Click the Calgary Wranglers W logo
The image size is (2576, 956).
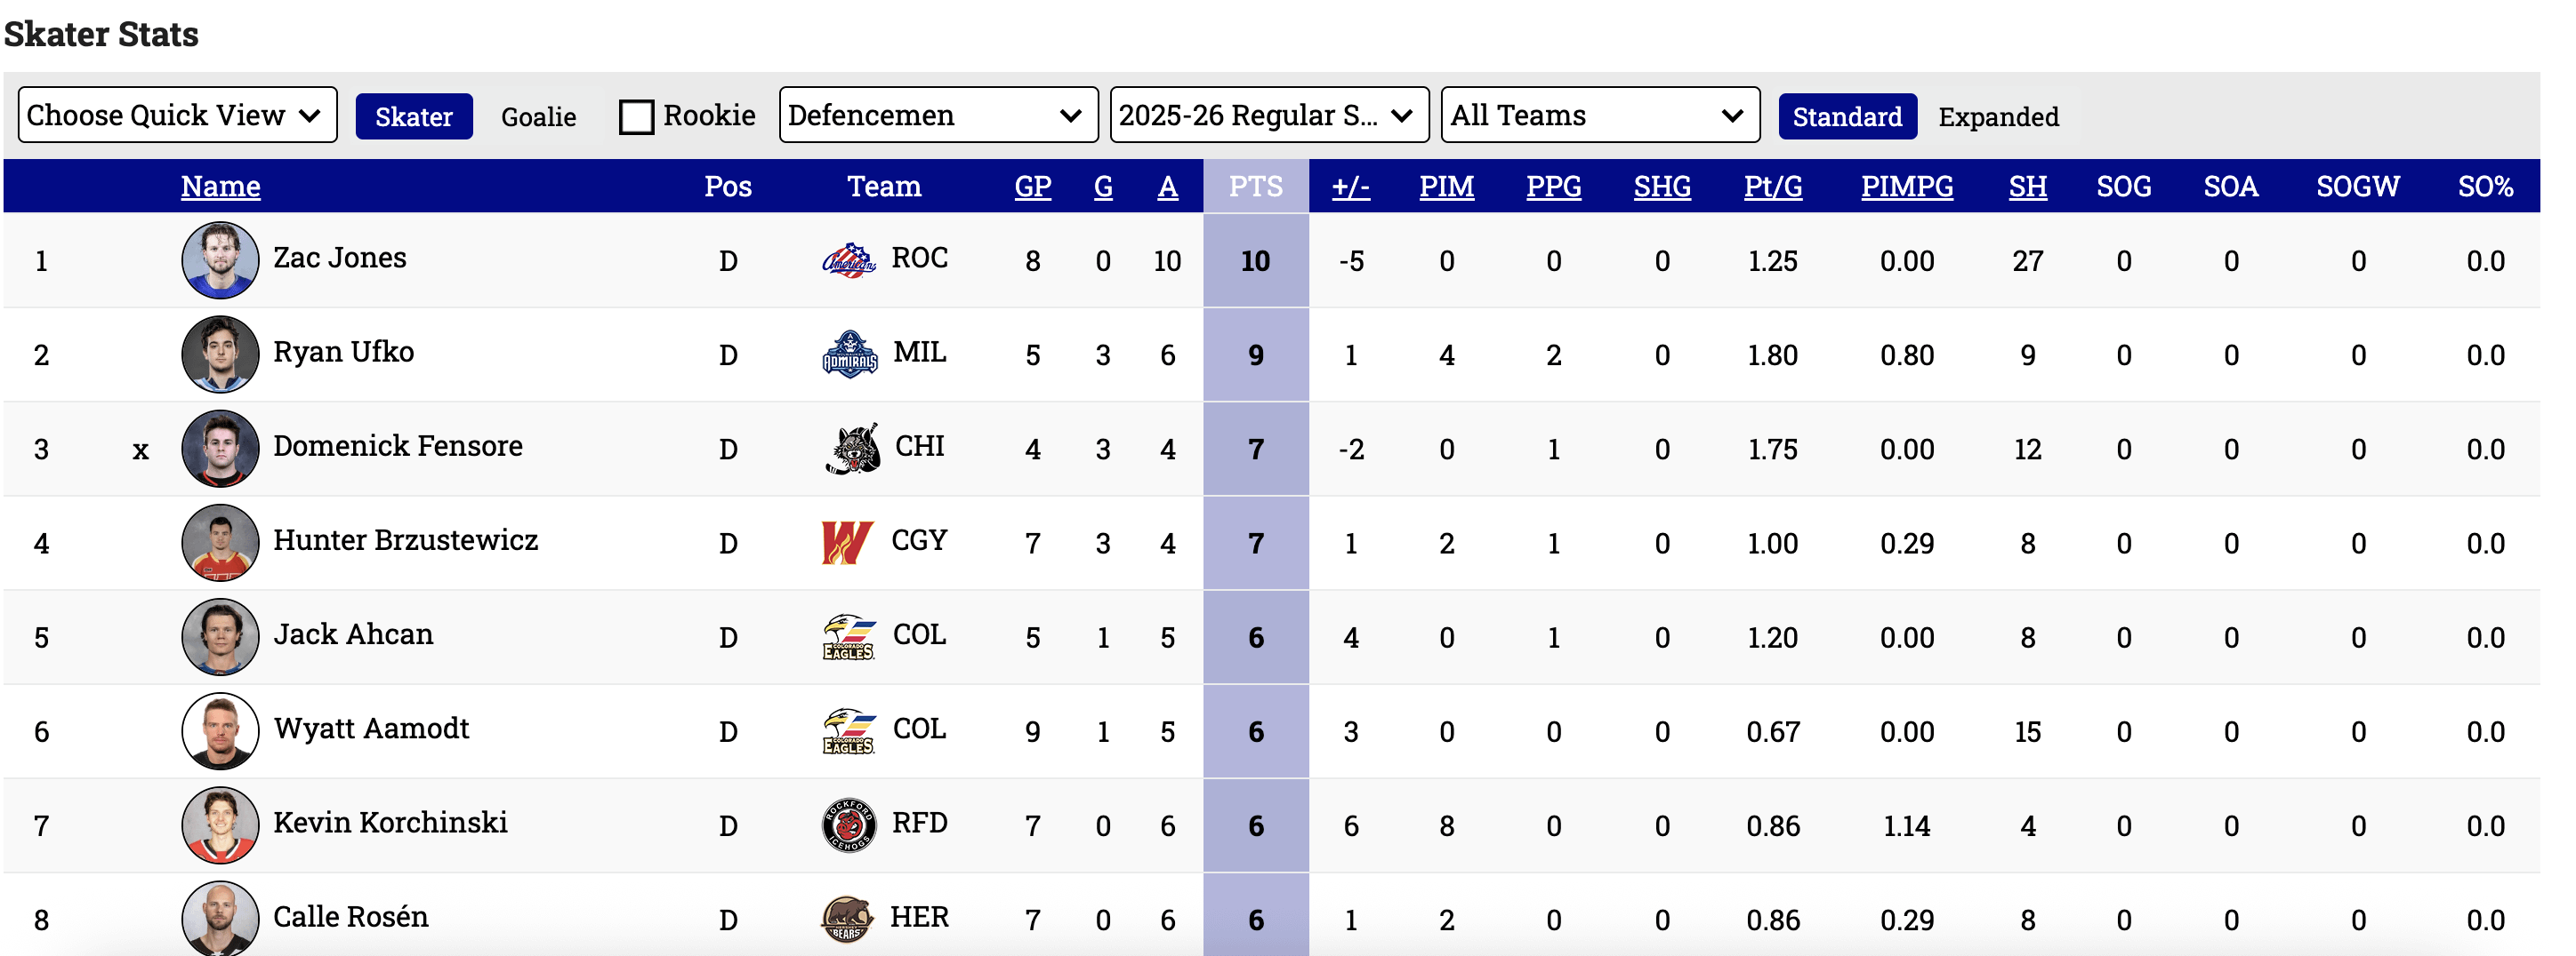point(846,543)
